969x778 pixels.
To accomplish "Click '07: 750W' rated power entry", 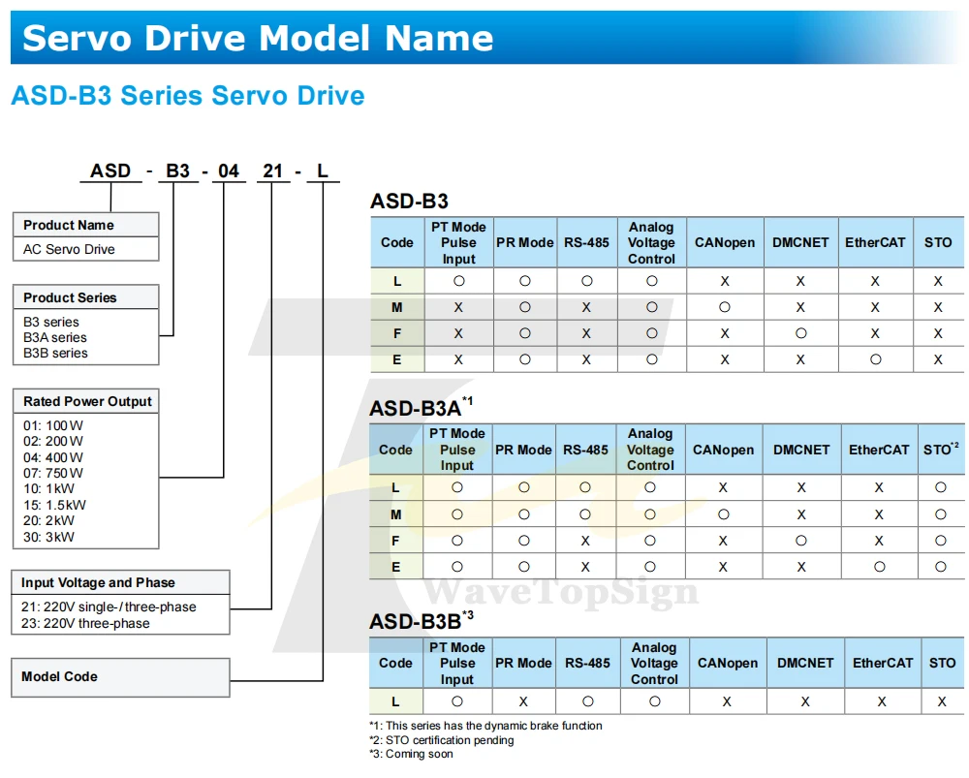I will [x=53, y=473].
